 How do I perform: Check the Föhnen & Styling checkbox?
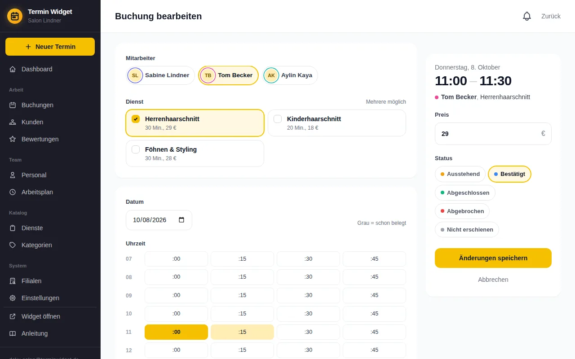tap(136, 149)
